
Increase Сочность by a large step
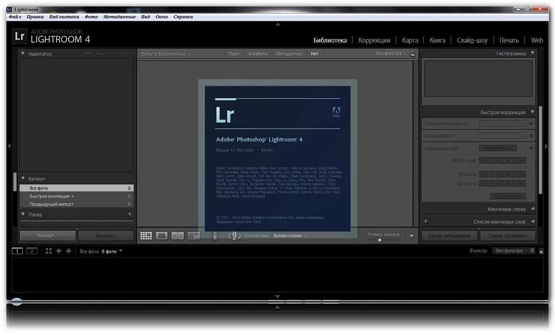[520, 183]
